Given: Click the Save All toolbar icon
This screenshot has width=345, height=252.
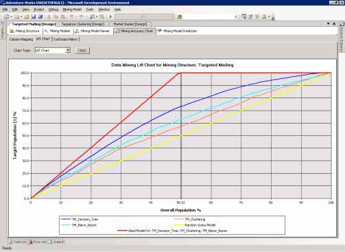Looking at the screenshot, I should pos(40,16).
